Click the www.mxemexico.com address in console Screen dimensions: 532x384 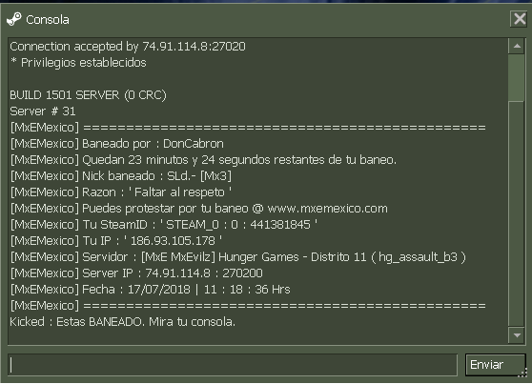tap(327, 209)
